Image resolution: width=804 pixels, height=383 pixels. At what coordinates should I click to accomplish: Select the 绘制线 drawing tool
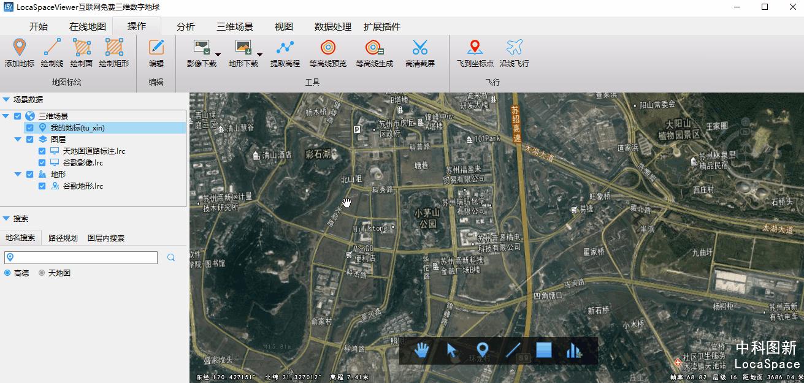53,54
